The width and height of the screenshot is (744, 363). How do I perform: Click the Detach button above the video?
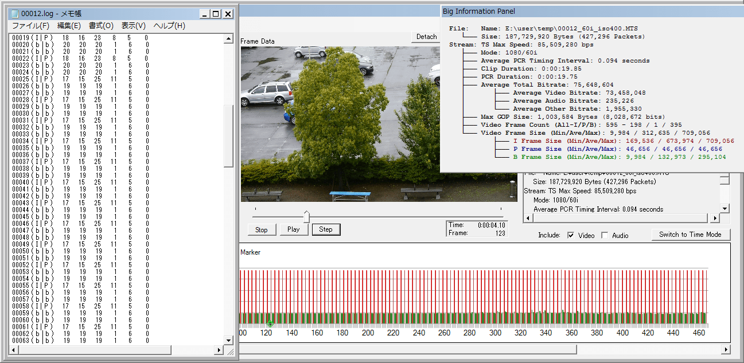pos(426,37)
